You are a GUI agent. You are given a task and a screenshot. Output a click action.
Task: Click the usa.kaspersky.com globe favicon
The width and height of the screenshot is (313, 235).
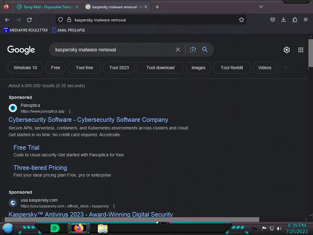click(x=13, y=203)
